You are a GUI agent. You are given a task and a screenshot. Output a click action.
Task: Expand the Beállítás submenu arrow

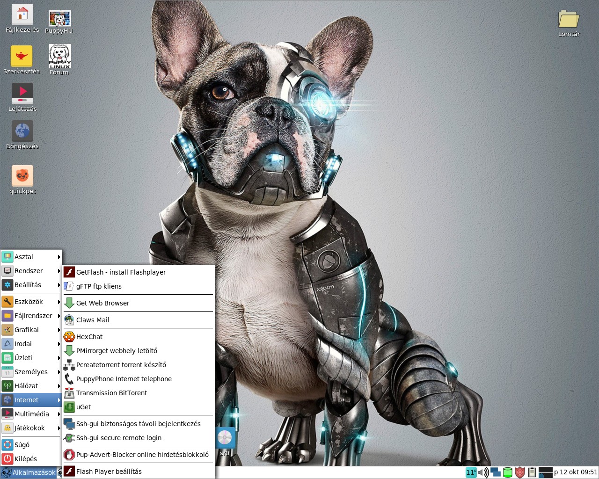[x=59, y=285]
